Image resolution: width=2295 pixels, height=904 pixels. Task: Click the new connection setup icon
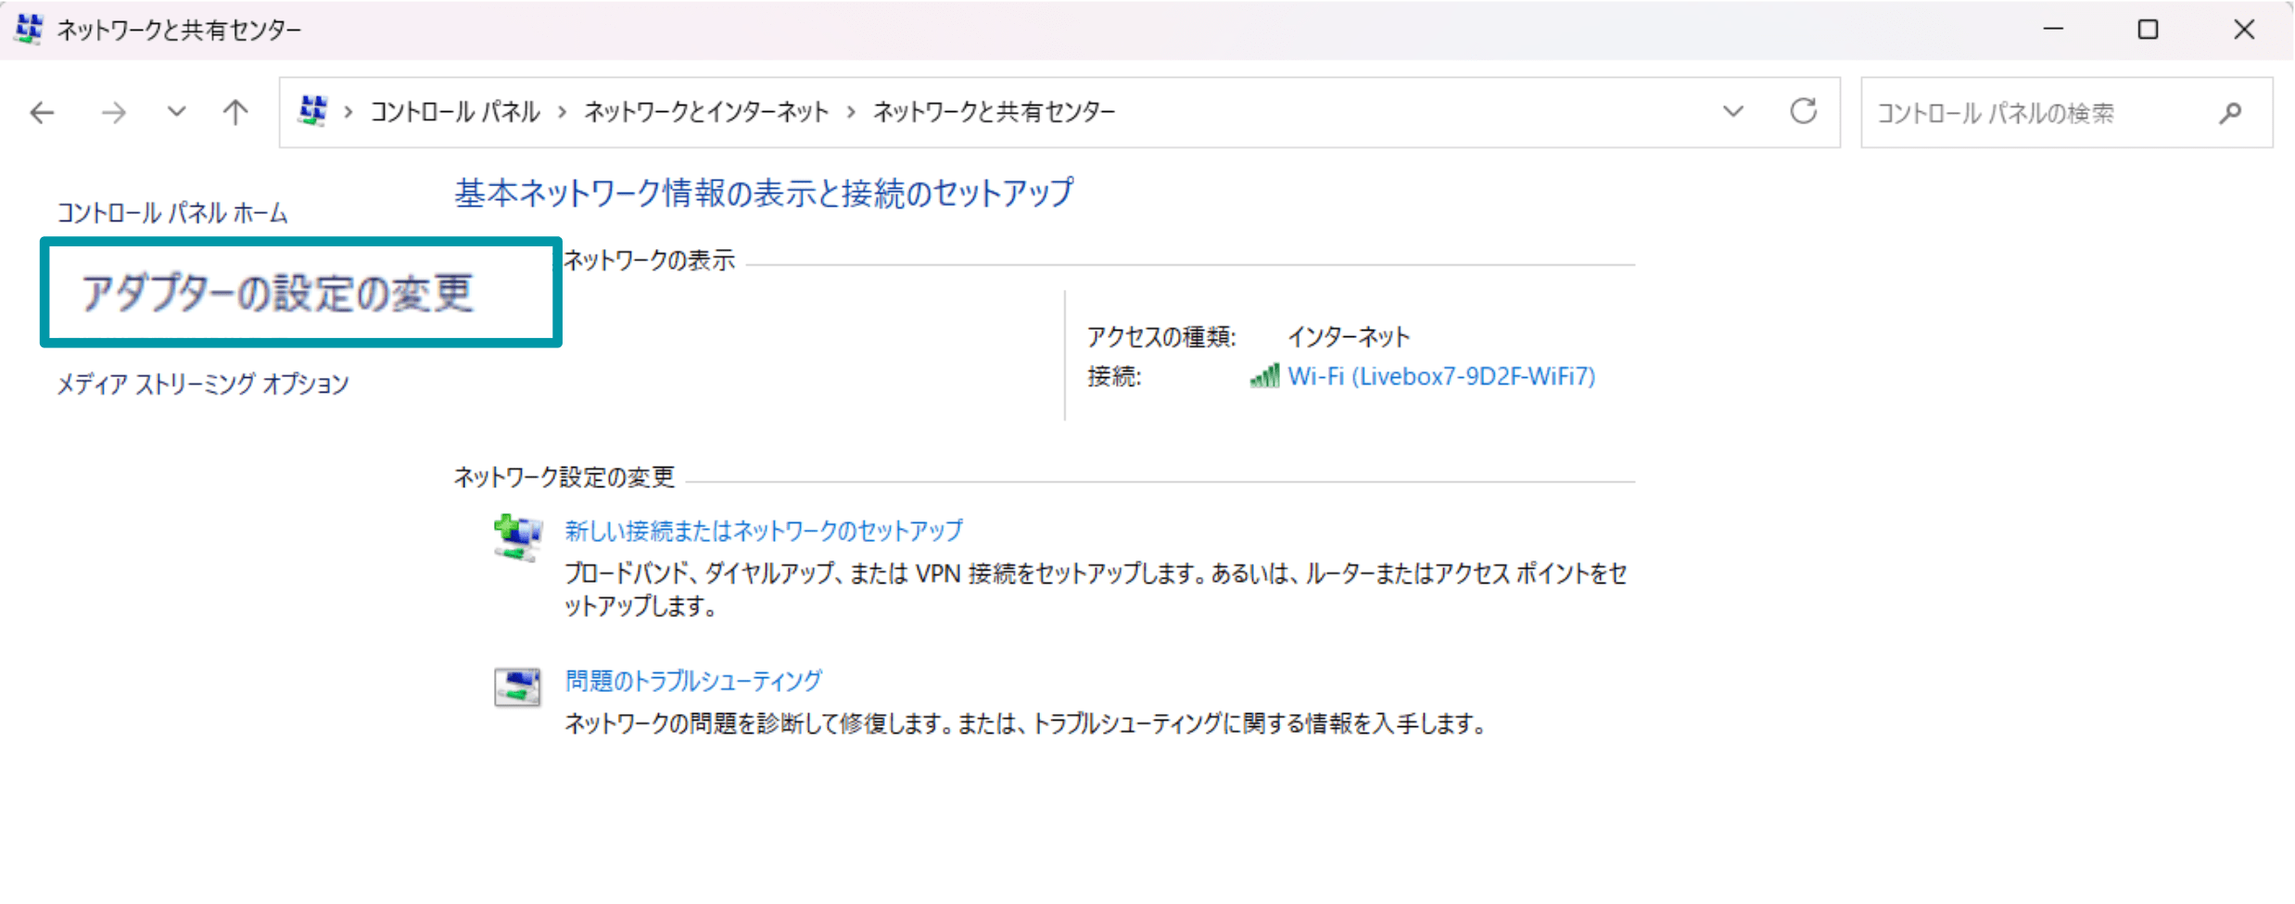(x=517, y=537)
